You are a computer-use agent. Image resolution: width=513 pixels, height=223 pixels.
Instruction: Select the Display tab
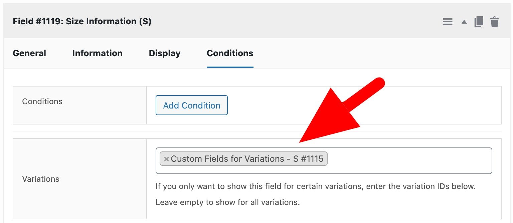(x=164, y=53)
